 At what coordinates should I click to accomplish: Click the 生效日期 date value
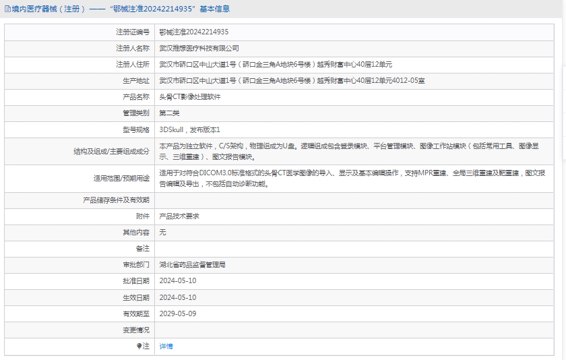177,297
